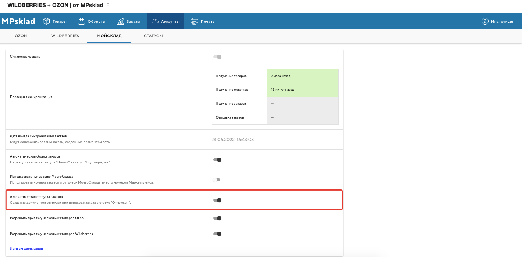522x257 pixels.
Task: Click the printer icon beside Печать
Action: pyautogui.click(x=194, y=21)
